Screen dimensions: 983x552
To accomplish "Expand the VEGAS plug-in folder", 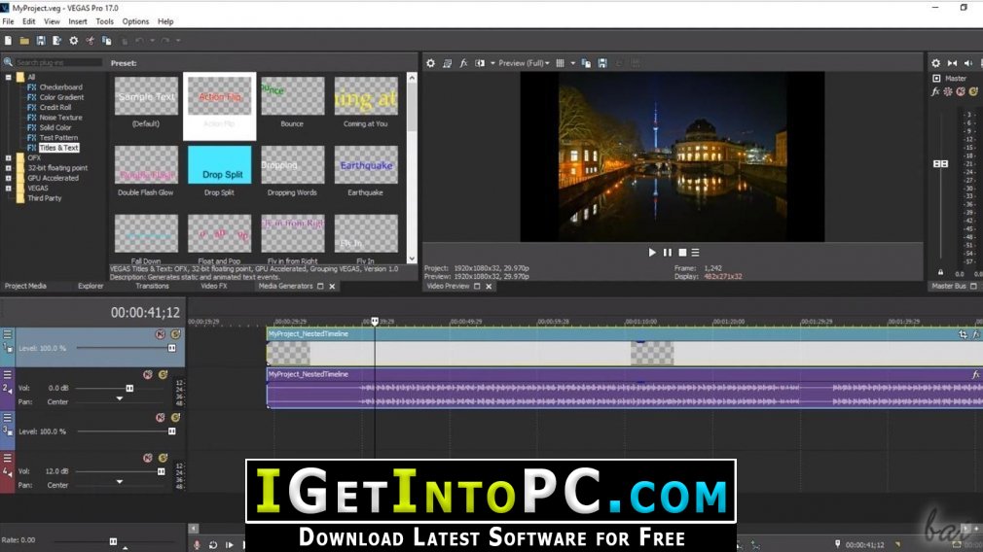I will tap(8, 188).
